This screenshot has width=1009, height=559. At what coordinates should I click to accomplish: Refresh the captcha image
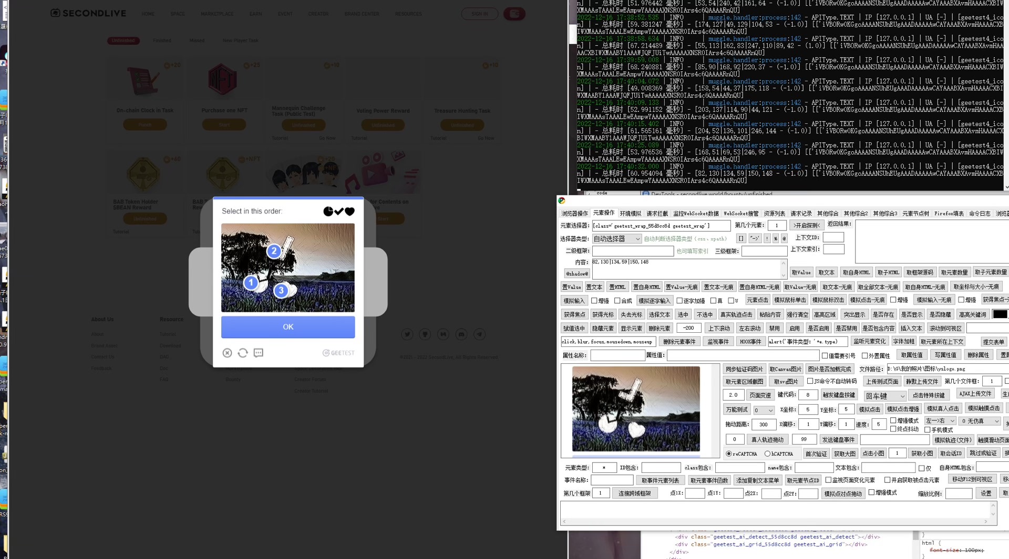point(243,353)
